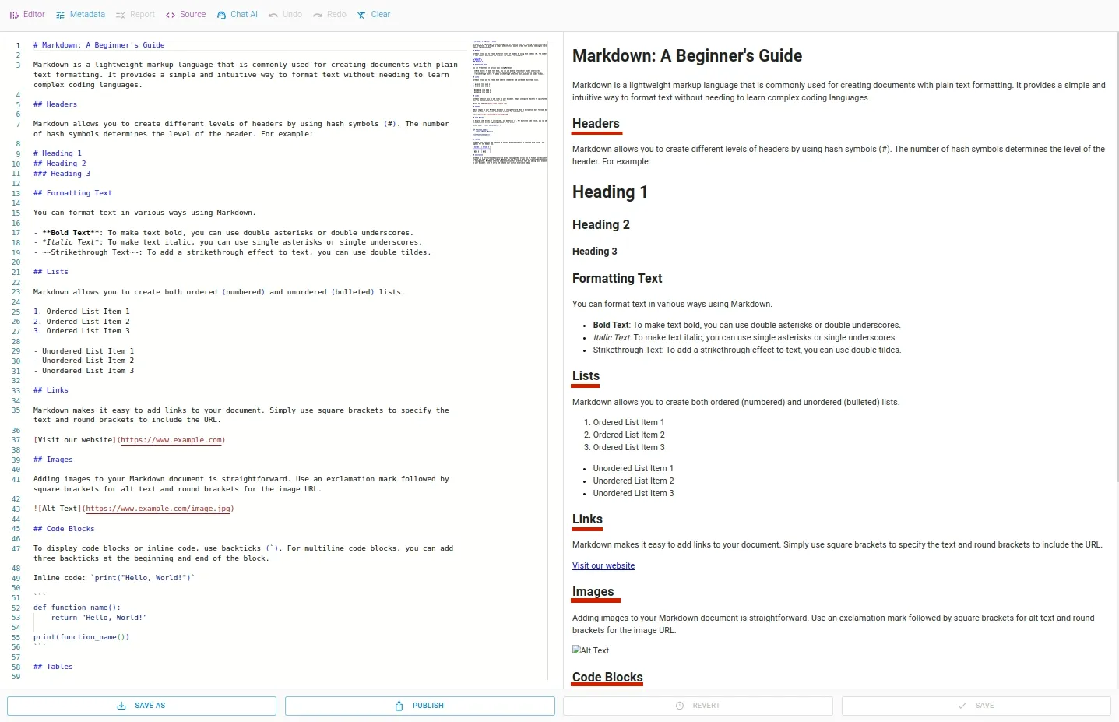
Task: Click the 'Images' heading in preview
Action: pyautogui.click(x=593, y=592)
